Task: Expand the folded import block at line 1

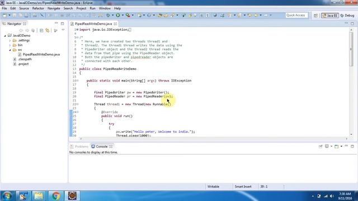Action: coord(77,30)
